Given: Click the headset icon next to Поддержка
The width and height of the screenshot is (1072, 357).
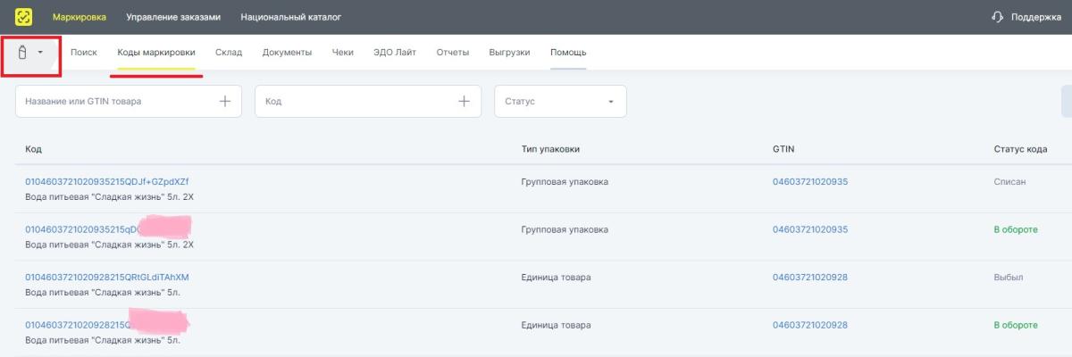Looking at the screenshot, I should 998,17.
